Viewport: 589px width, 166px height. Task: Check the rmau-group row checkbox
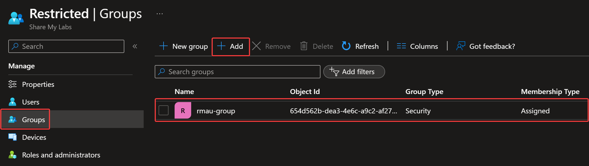click(x=164, y=110)
